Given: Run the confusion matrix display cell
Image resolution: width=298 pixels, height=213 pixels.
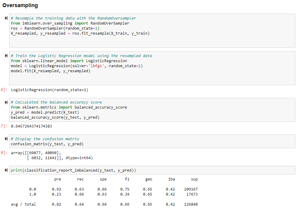Looking at the screenshot, I should [6, 139].
